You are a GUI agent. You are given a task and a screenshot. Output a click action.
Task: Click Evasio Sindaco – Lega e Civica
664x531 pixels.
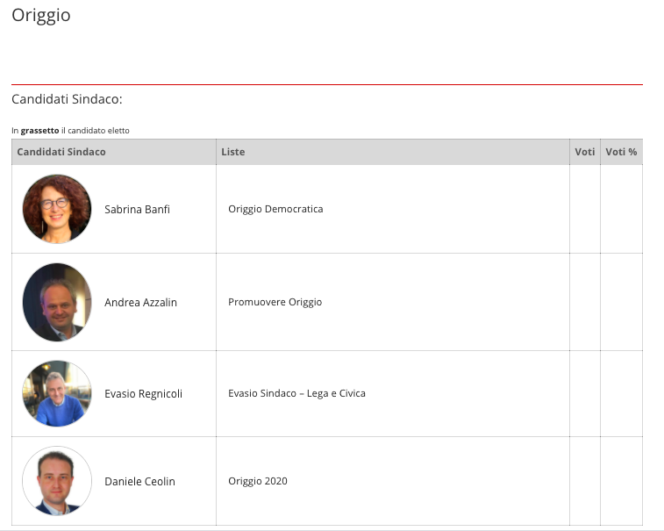point(296,393)
